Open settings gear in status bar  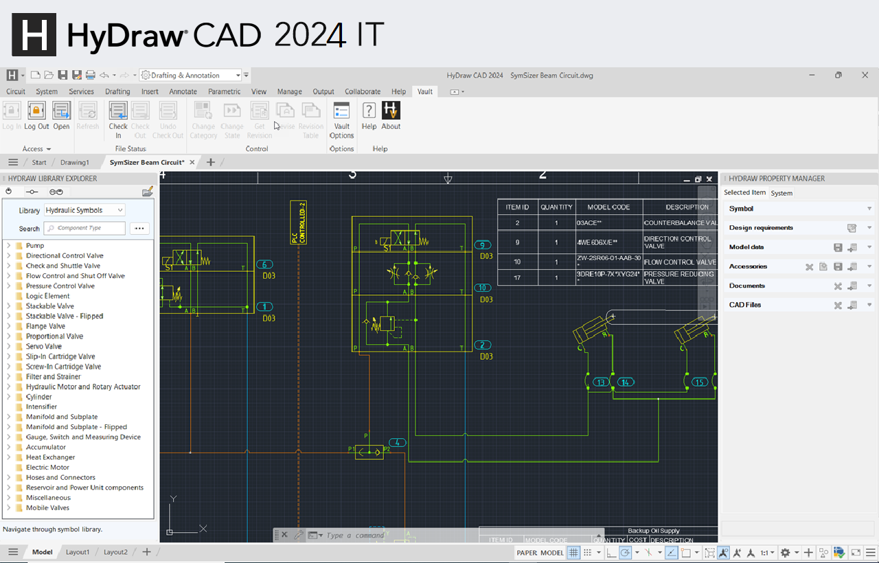click(x=786, y=552)
